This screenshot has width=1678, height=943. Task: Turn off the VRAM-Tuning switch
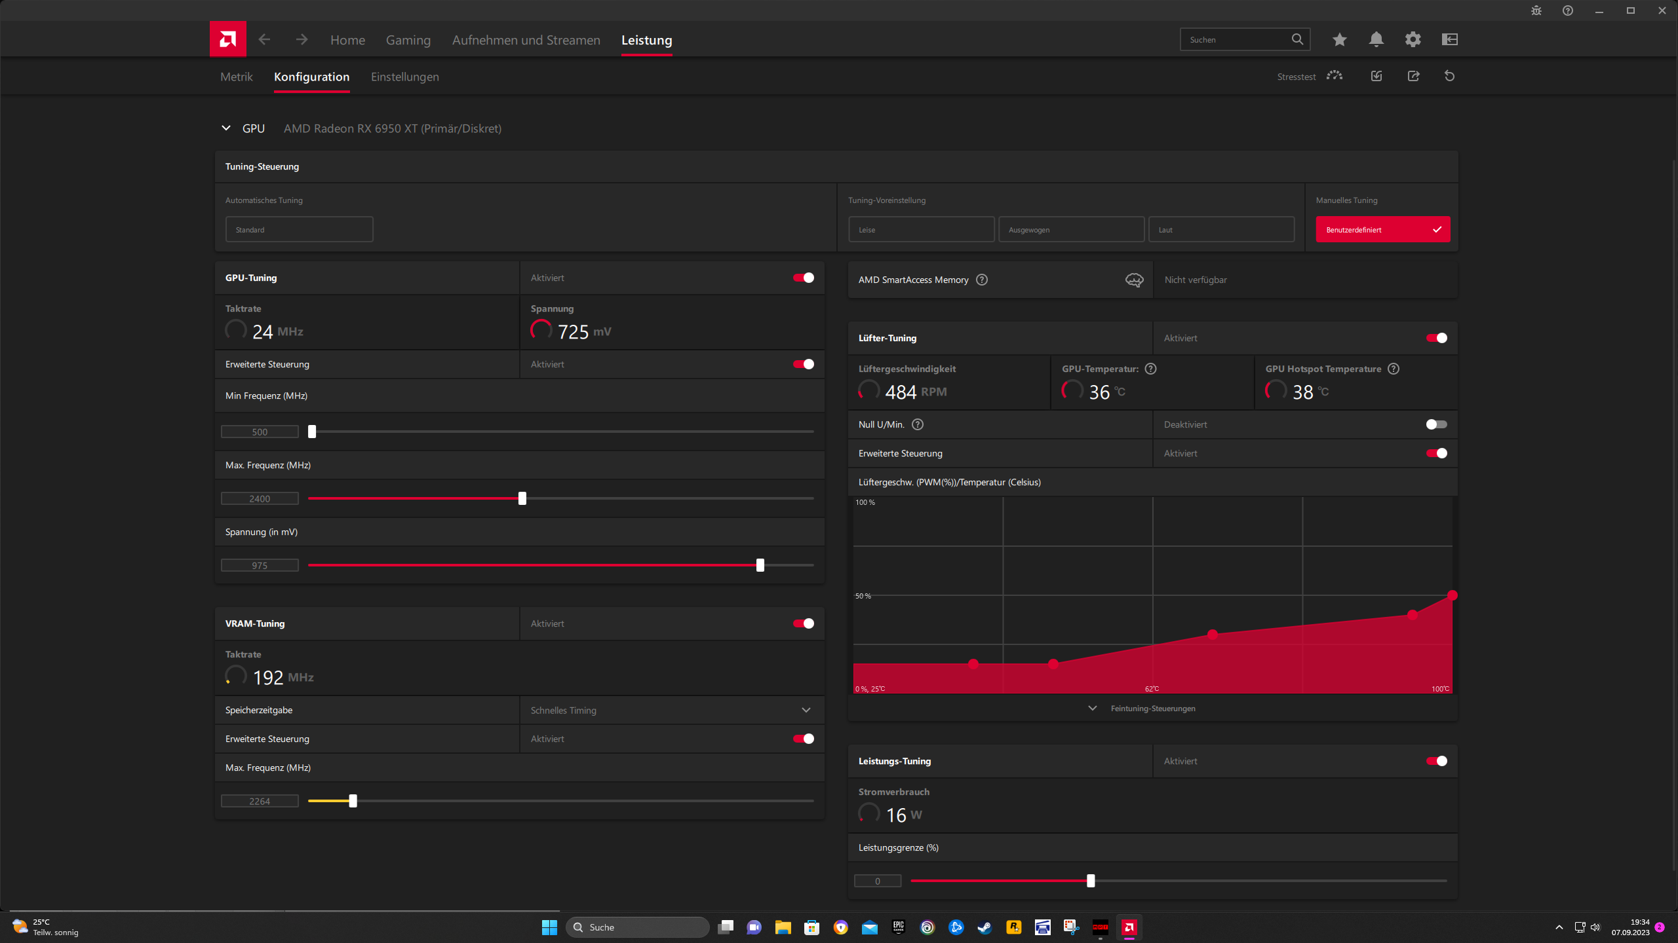coord(803,623)
